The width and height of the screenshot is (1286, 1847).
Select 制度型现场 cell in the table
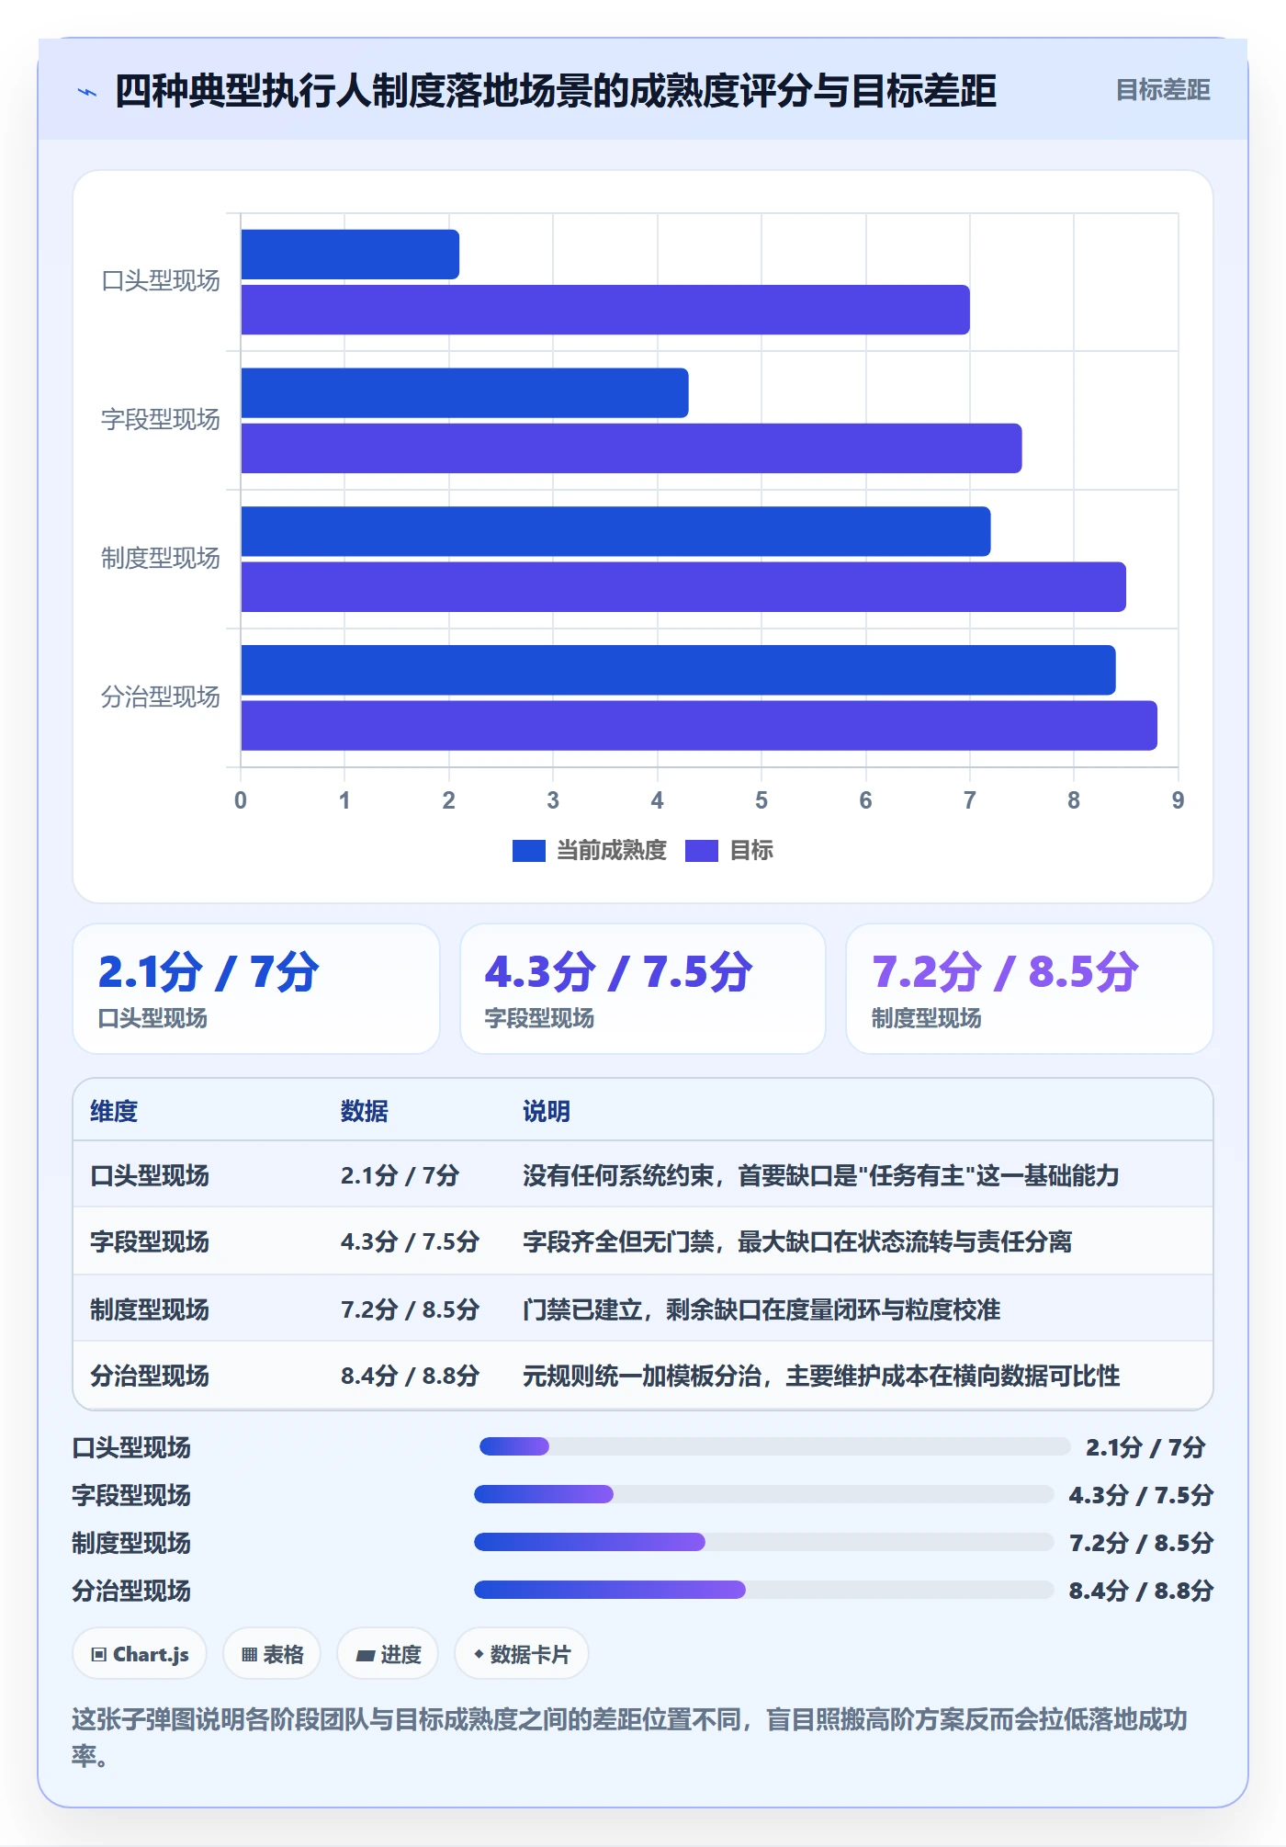point(150,1309)
